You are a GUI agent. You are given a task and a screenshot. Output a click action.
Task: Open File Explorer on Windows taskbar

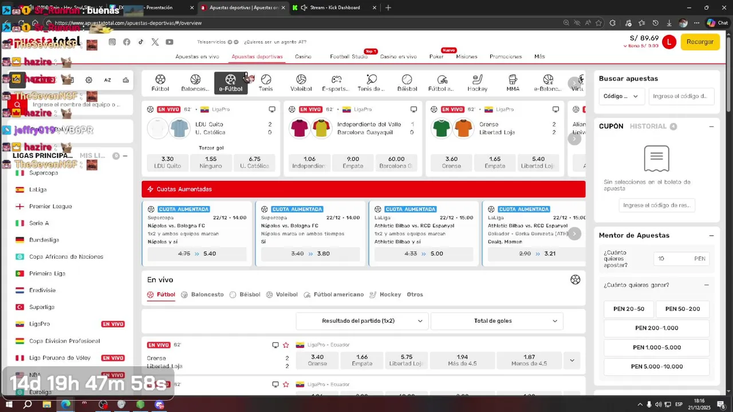47,405
